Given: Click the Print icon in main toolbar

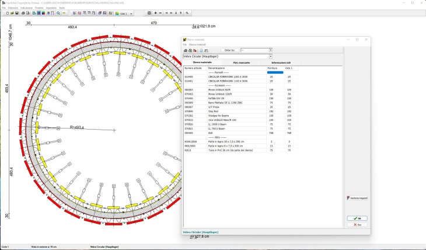Looking at the screenshot, I should point(22,13).
